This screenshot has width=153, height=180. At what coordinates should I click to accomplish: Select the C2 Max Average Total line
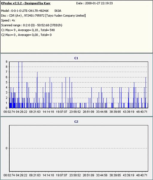point(26,35)
